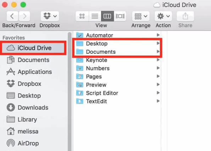Click the melissa house icon
Screen dimensions: 211x151
click(x=11, y=131)
